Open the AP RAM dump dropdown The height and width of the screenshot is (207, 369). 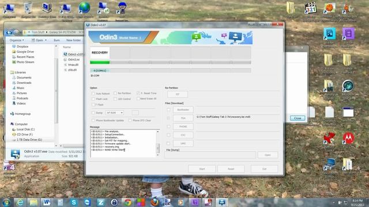[115, 113]
